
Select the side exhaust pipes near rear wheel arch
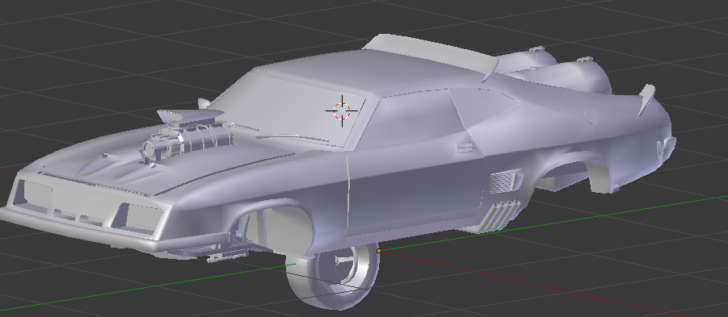click(x=499, y=215)
